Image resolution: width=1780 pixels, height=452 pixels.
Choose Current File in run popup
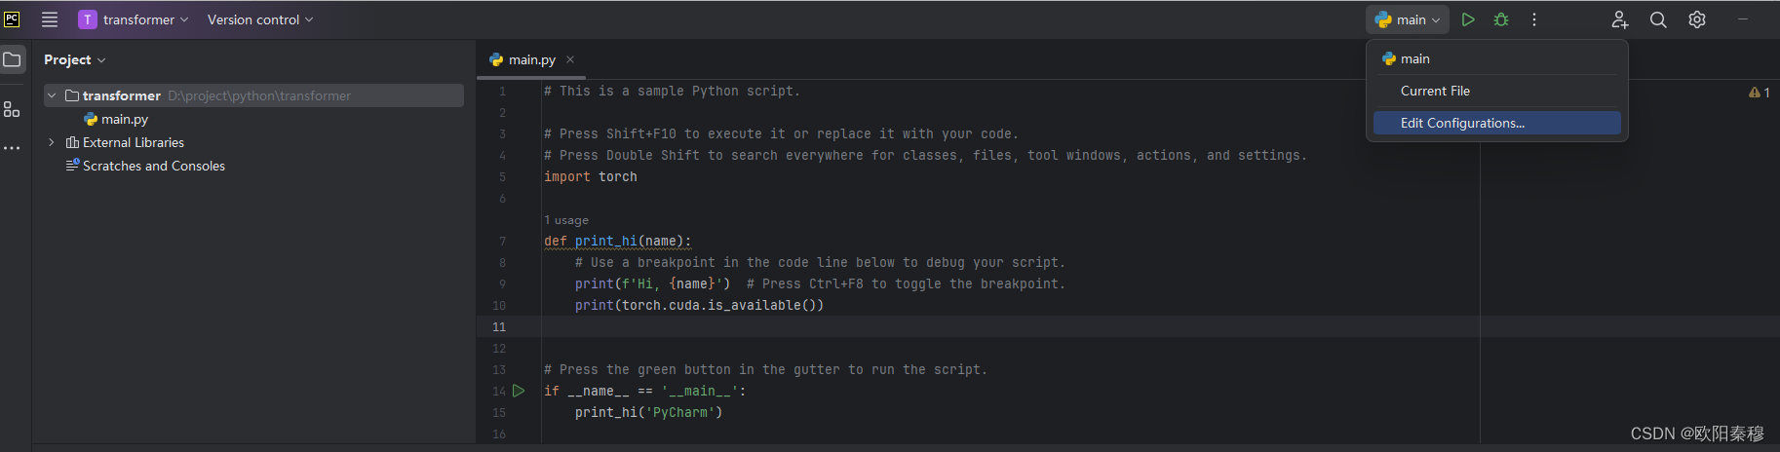(x=1497, y=91)
